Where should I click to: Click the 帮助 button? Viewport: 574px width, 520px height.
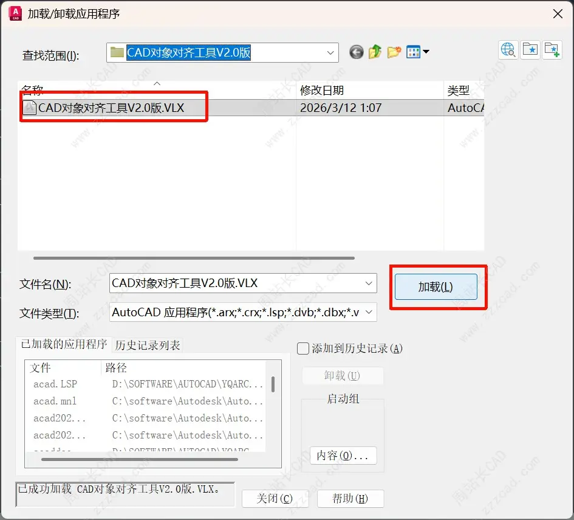click(350, 498)
